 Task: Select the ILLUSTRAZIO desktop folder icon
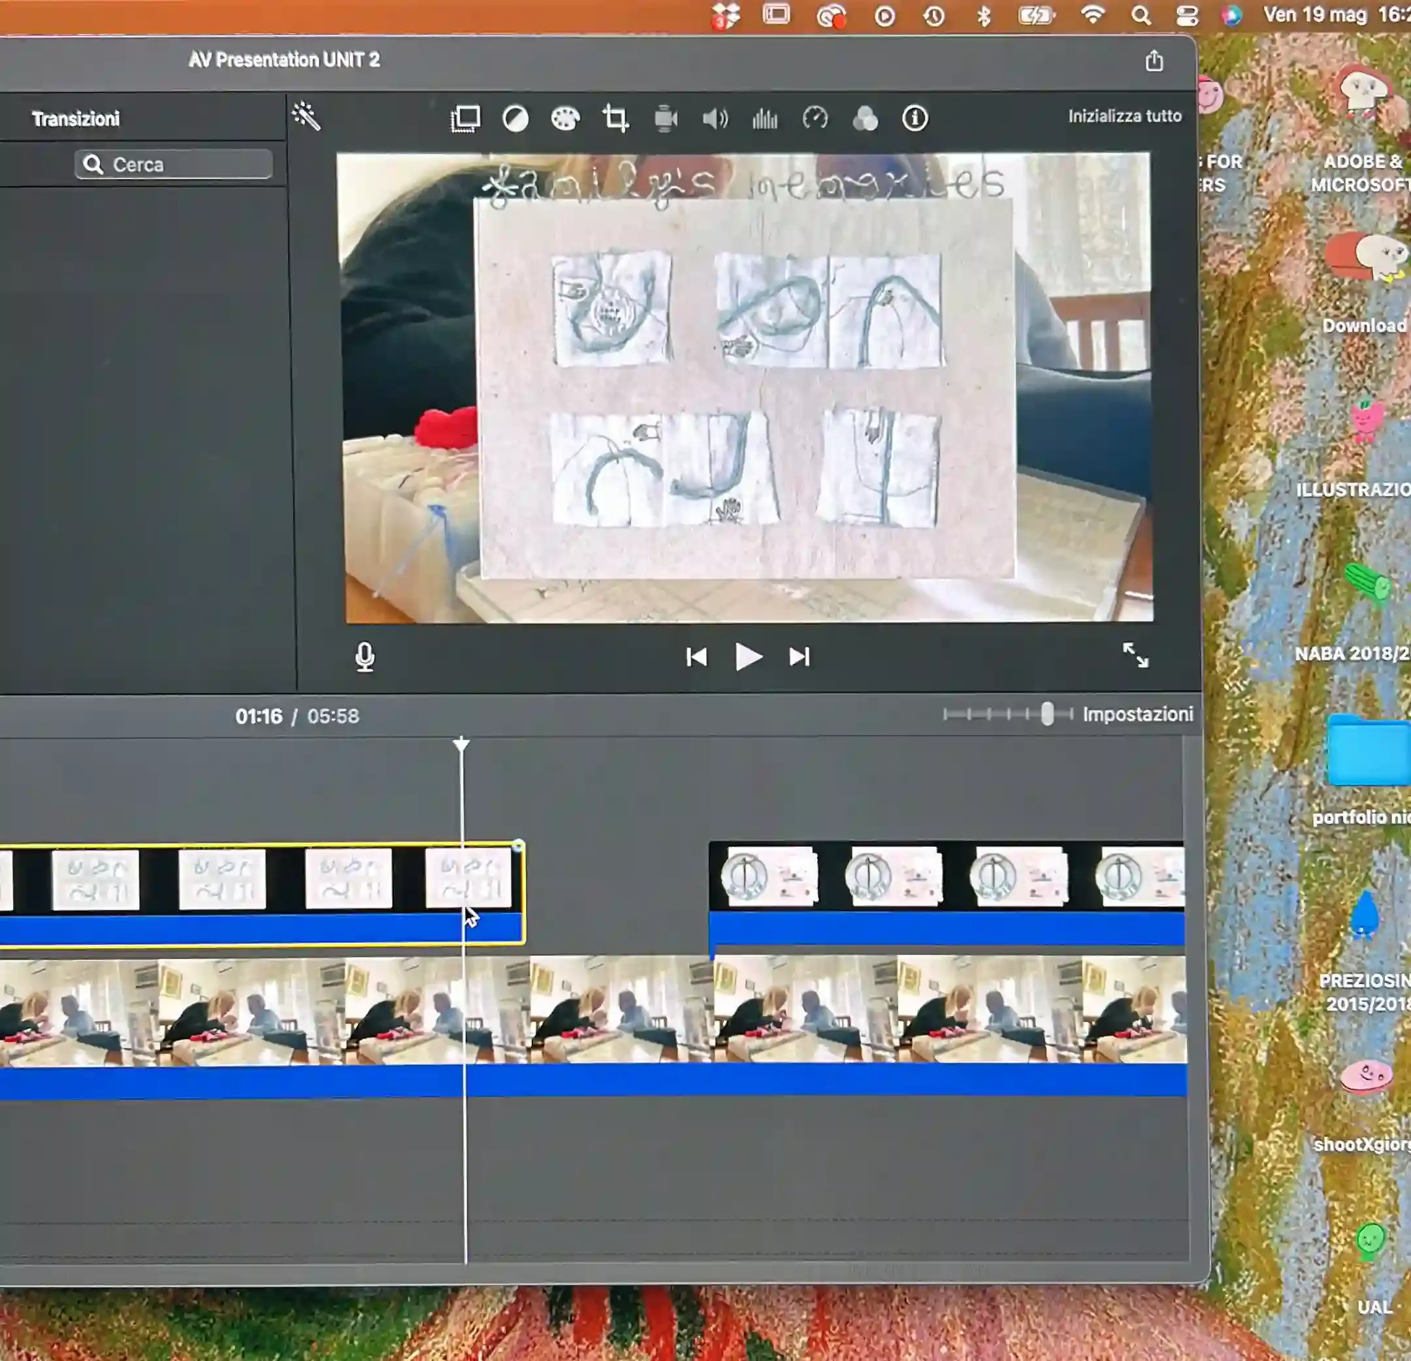[x=1367, y=421]
